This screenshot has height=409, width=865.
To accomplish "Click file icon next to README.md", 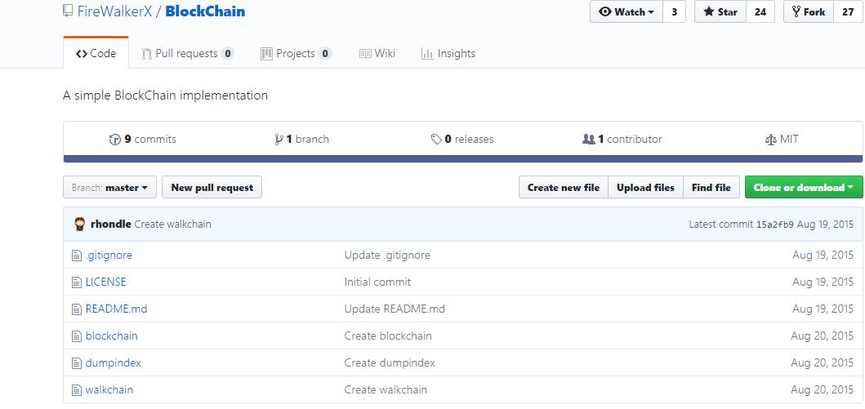I will [x=77, y=309].
